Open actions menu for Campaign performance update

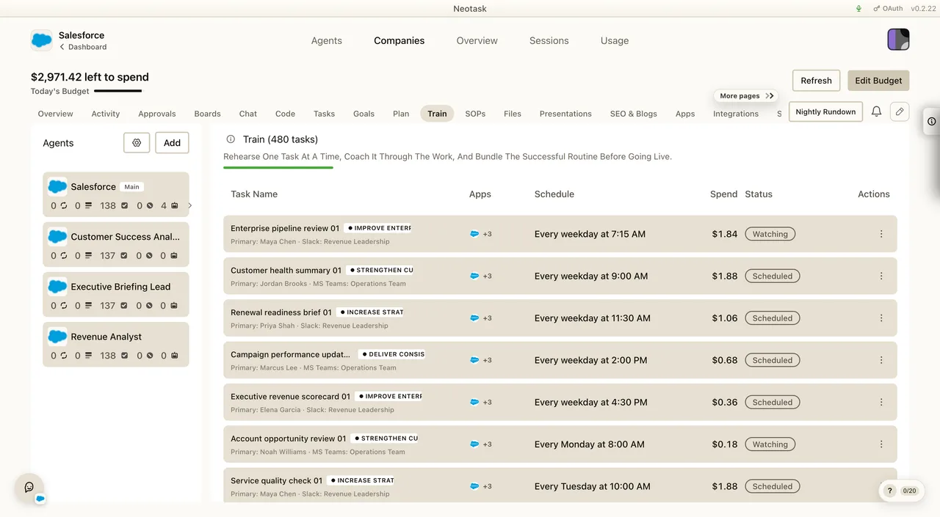coord(881,360)
